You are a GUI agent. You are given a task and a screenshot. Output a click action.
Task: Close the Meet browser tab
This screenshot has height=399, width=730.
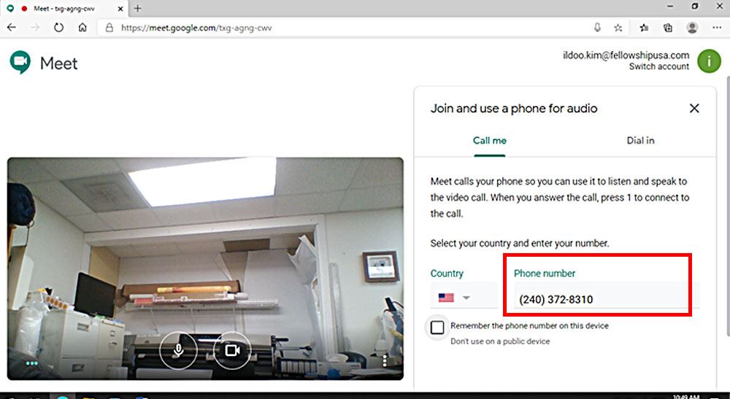(x=120, y=8)
